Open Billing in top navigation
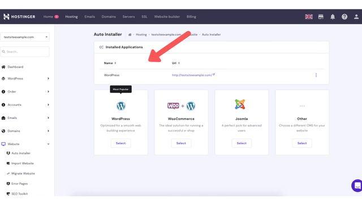 coord(191,16)
